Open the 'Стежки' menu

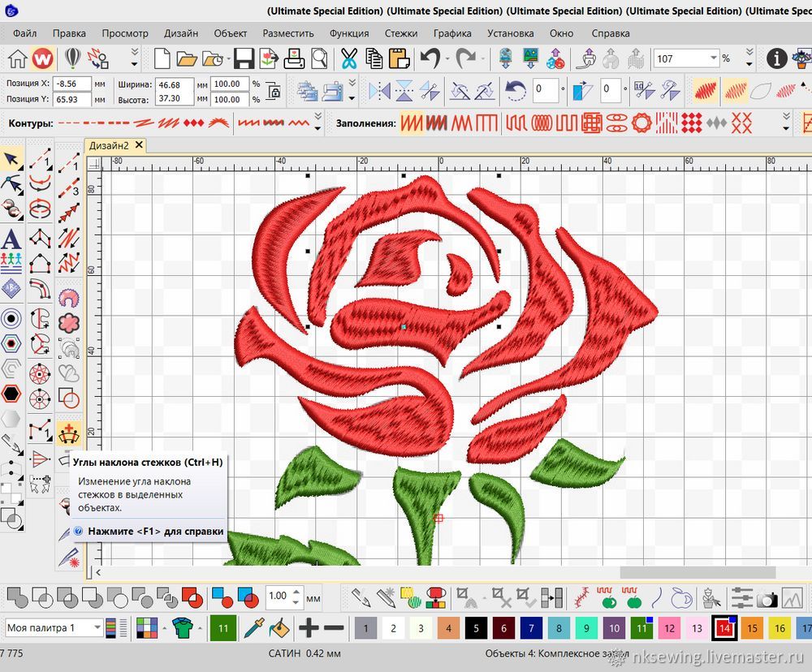pyautogui.click(x=401, y=33)
